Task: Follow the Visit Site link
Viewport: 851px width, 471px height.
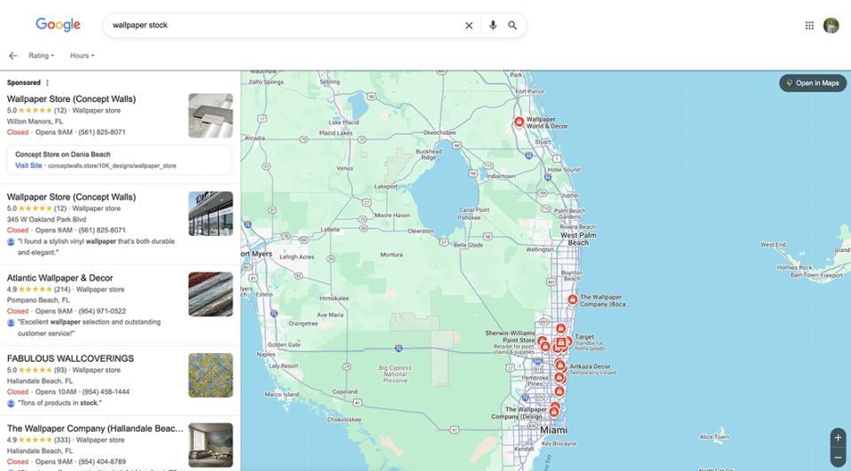Action: 28,166
